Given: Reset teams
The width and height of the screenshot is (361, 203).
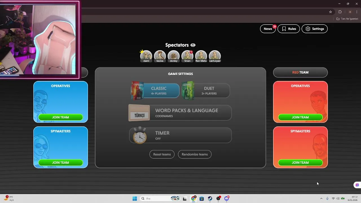Looking at the screenshot, I should [162, 154].
